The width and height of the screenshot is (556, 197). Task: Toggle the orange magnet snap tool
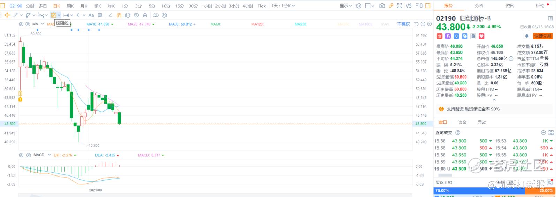(119, 15)
